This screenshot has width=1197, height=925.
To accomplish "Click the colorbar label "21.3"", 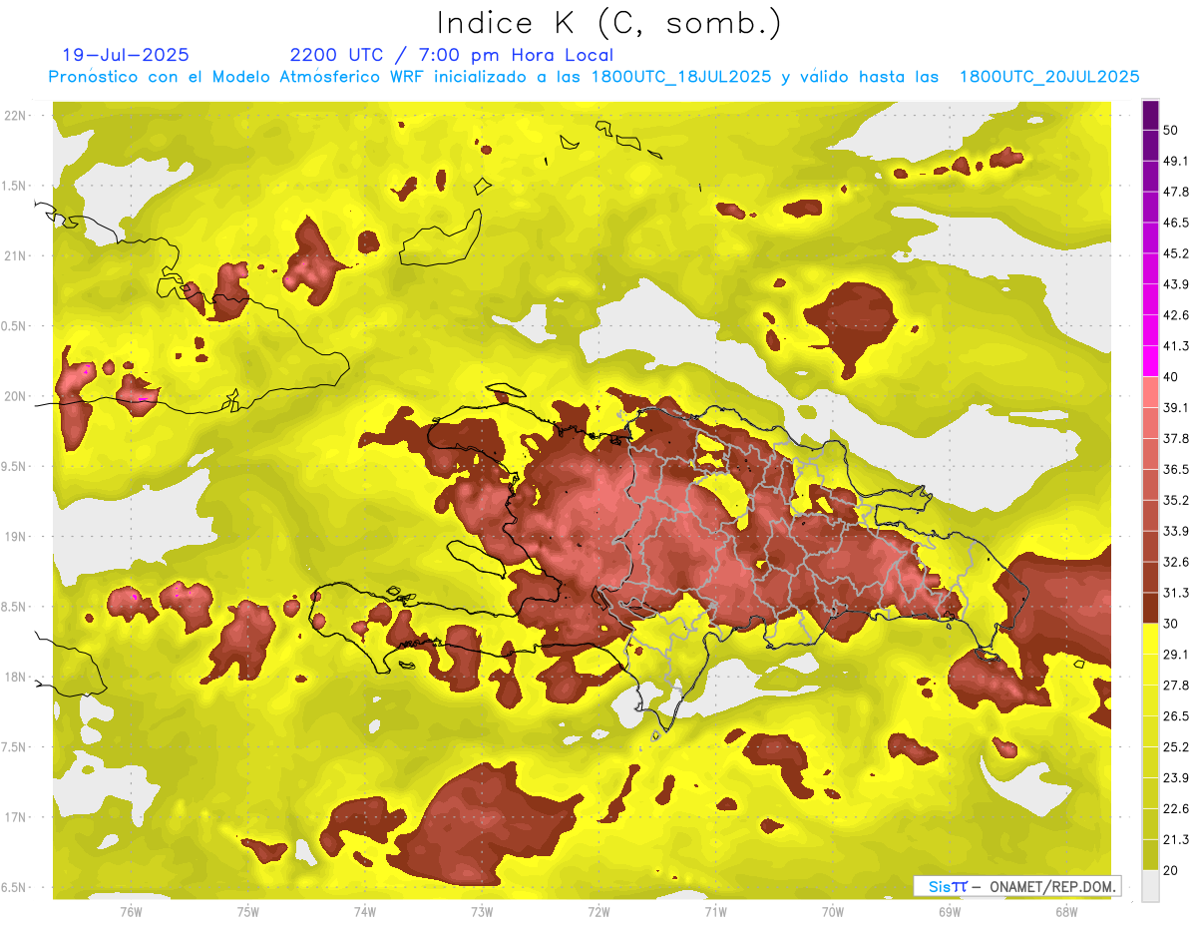I will coord(1175,840).
